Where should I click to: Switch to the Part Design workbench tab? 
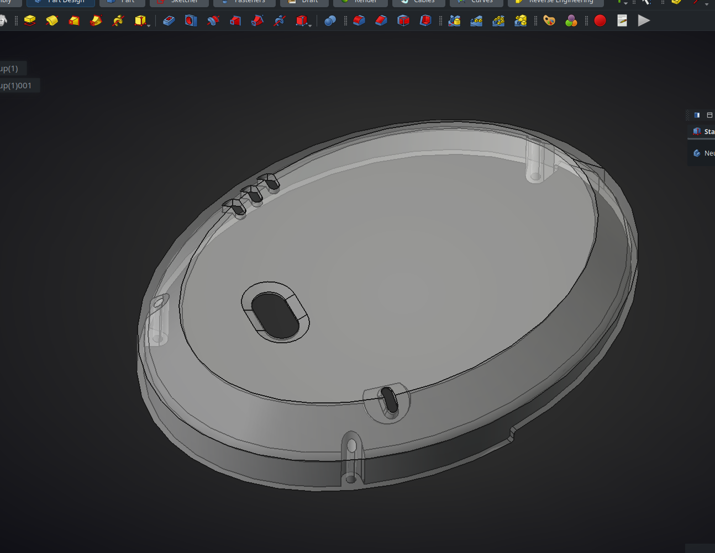(x=60, y=2)
